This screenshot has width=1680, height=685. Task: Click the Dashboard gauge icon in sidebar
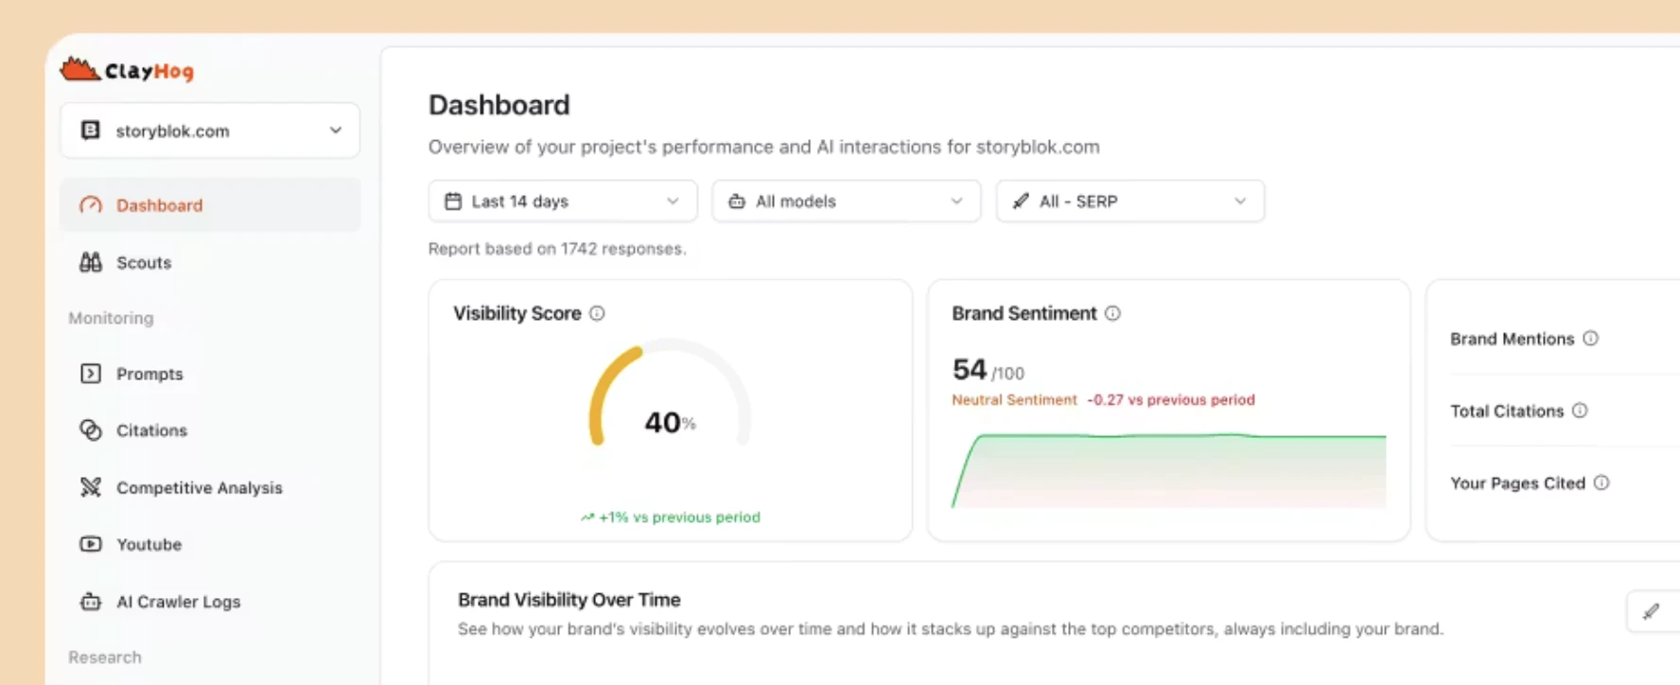point(91,205)
